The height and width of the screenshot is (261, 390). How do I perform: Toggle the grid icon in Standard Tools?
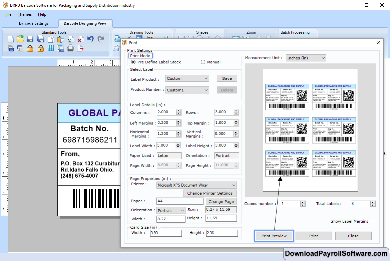click(50, 48)
